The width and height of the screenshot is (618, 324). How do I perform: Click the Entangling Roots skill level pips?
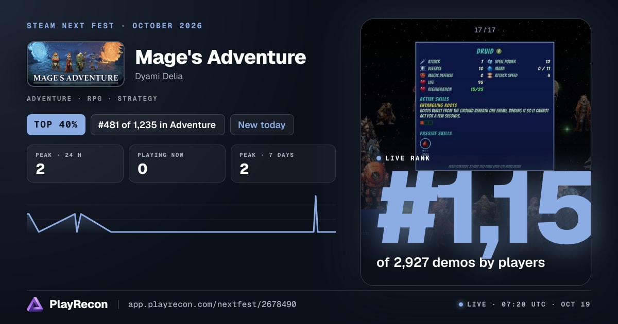(426, 123)
